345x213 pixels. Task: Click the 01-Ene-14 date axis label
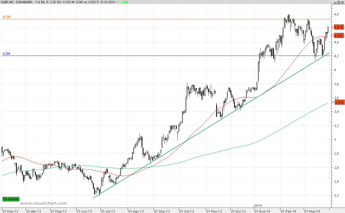click(x=262, y=211)
